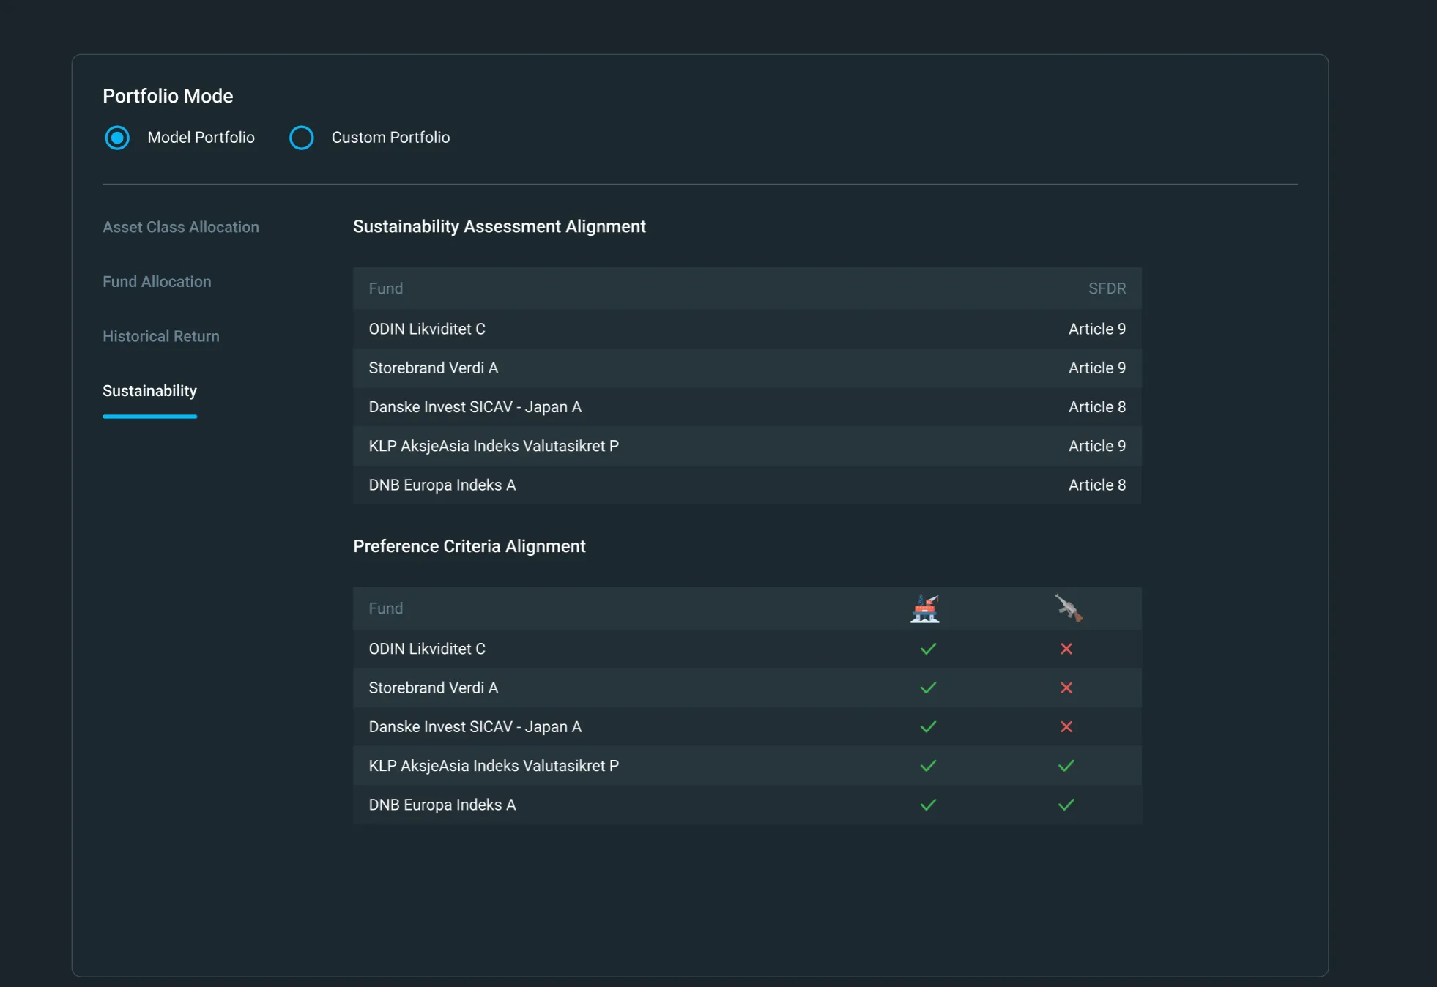1437x987 pixels.
Task: Click Article 9 value for Storebrand Verdi A
Action: (x=1097, y=368)
